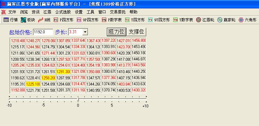The width and height of the screenshot is (259, 126).
Task: Open the 9P四方形 tool
Action: click(88, 20)
